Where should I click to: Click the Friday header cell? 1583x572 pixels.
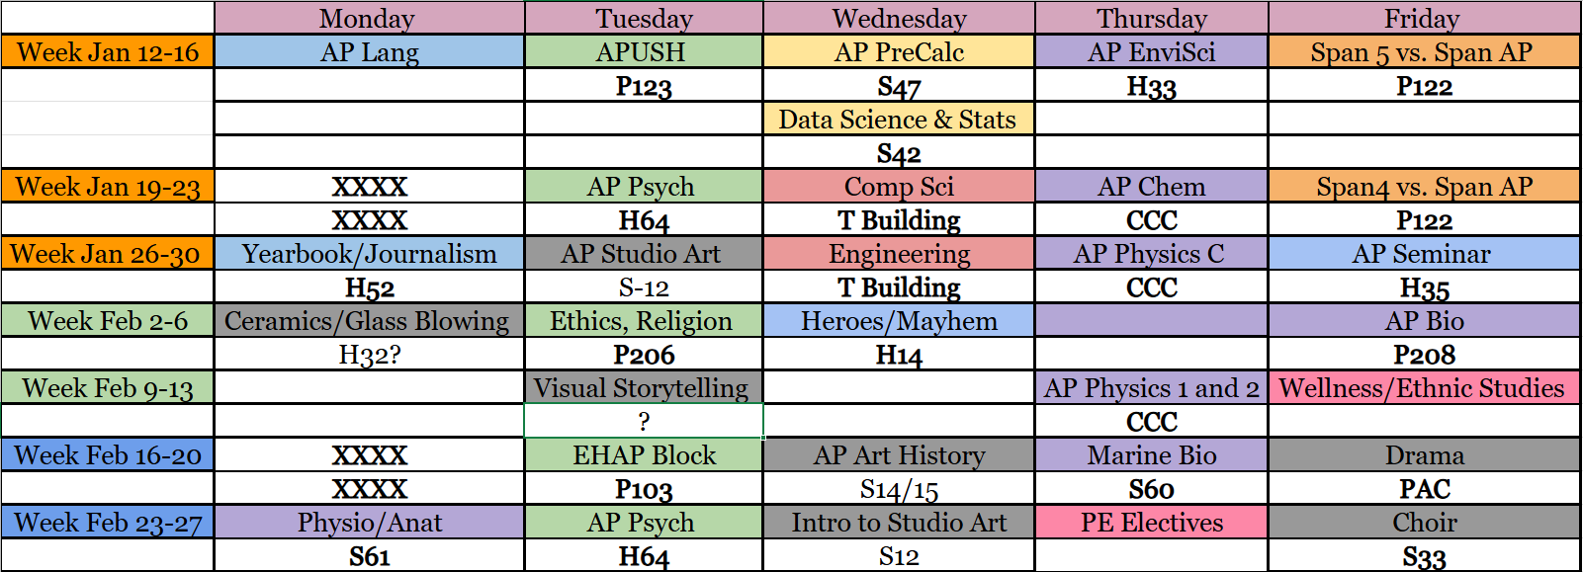pos(1423,18)
